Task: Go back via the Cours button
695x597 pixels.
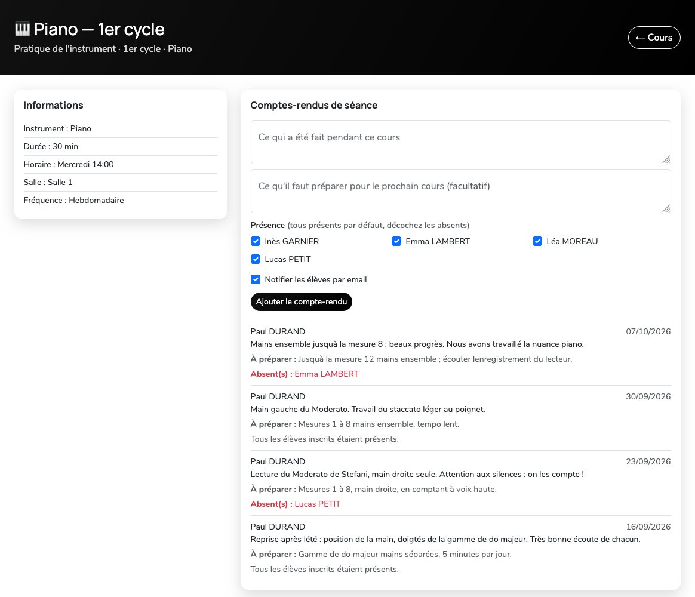Action: (x=654, y=38)
